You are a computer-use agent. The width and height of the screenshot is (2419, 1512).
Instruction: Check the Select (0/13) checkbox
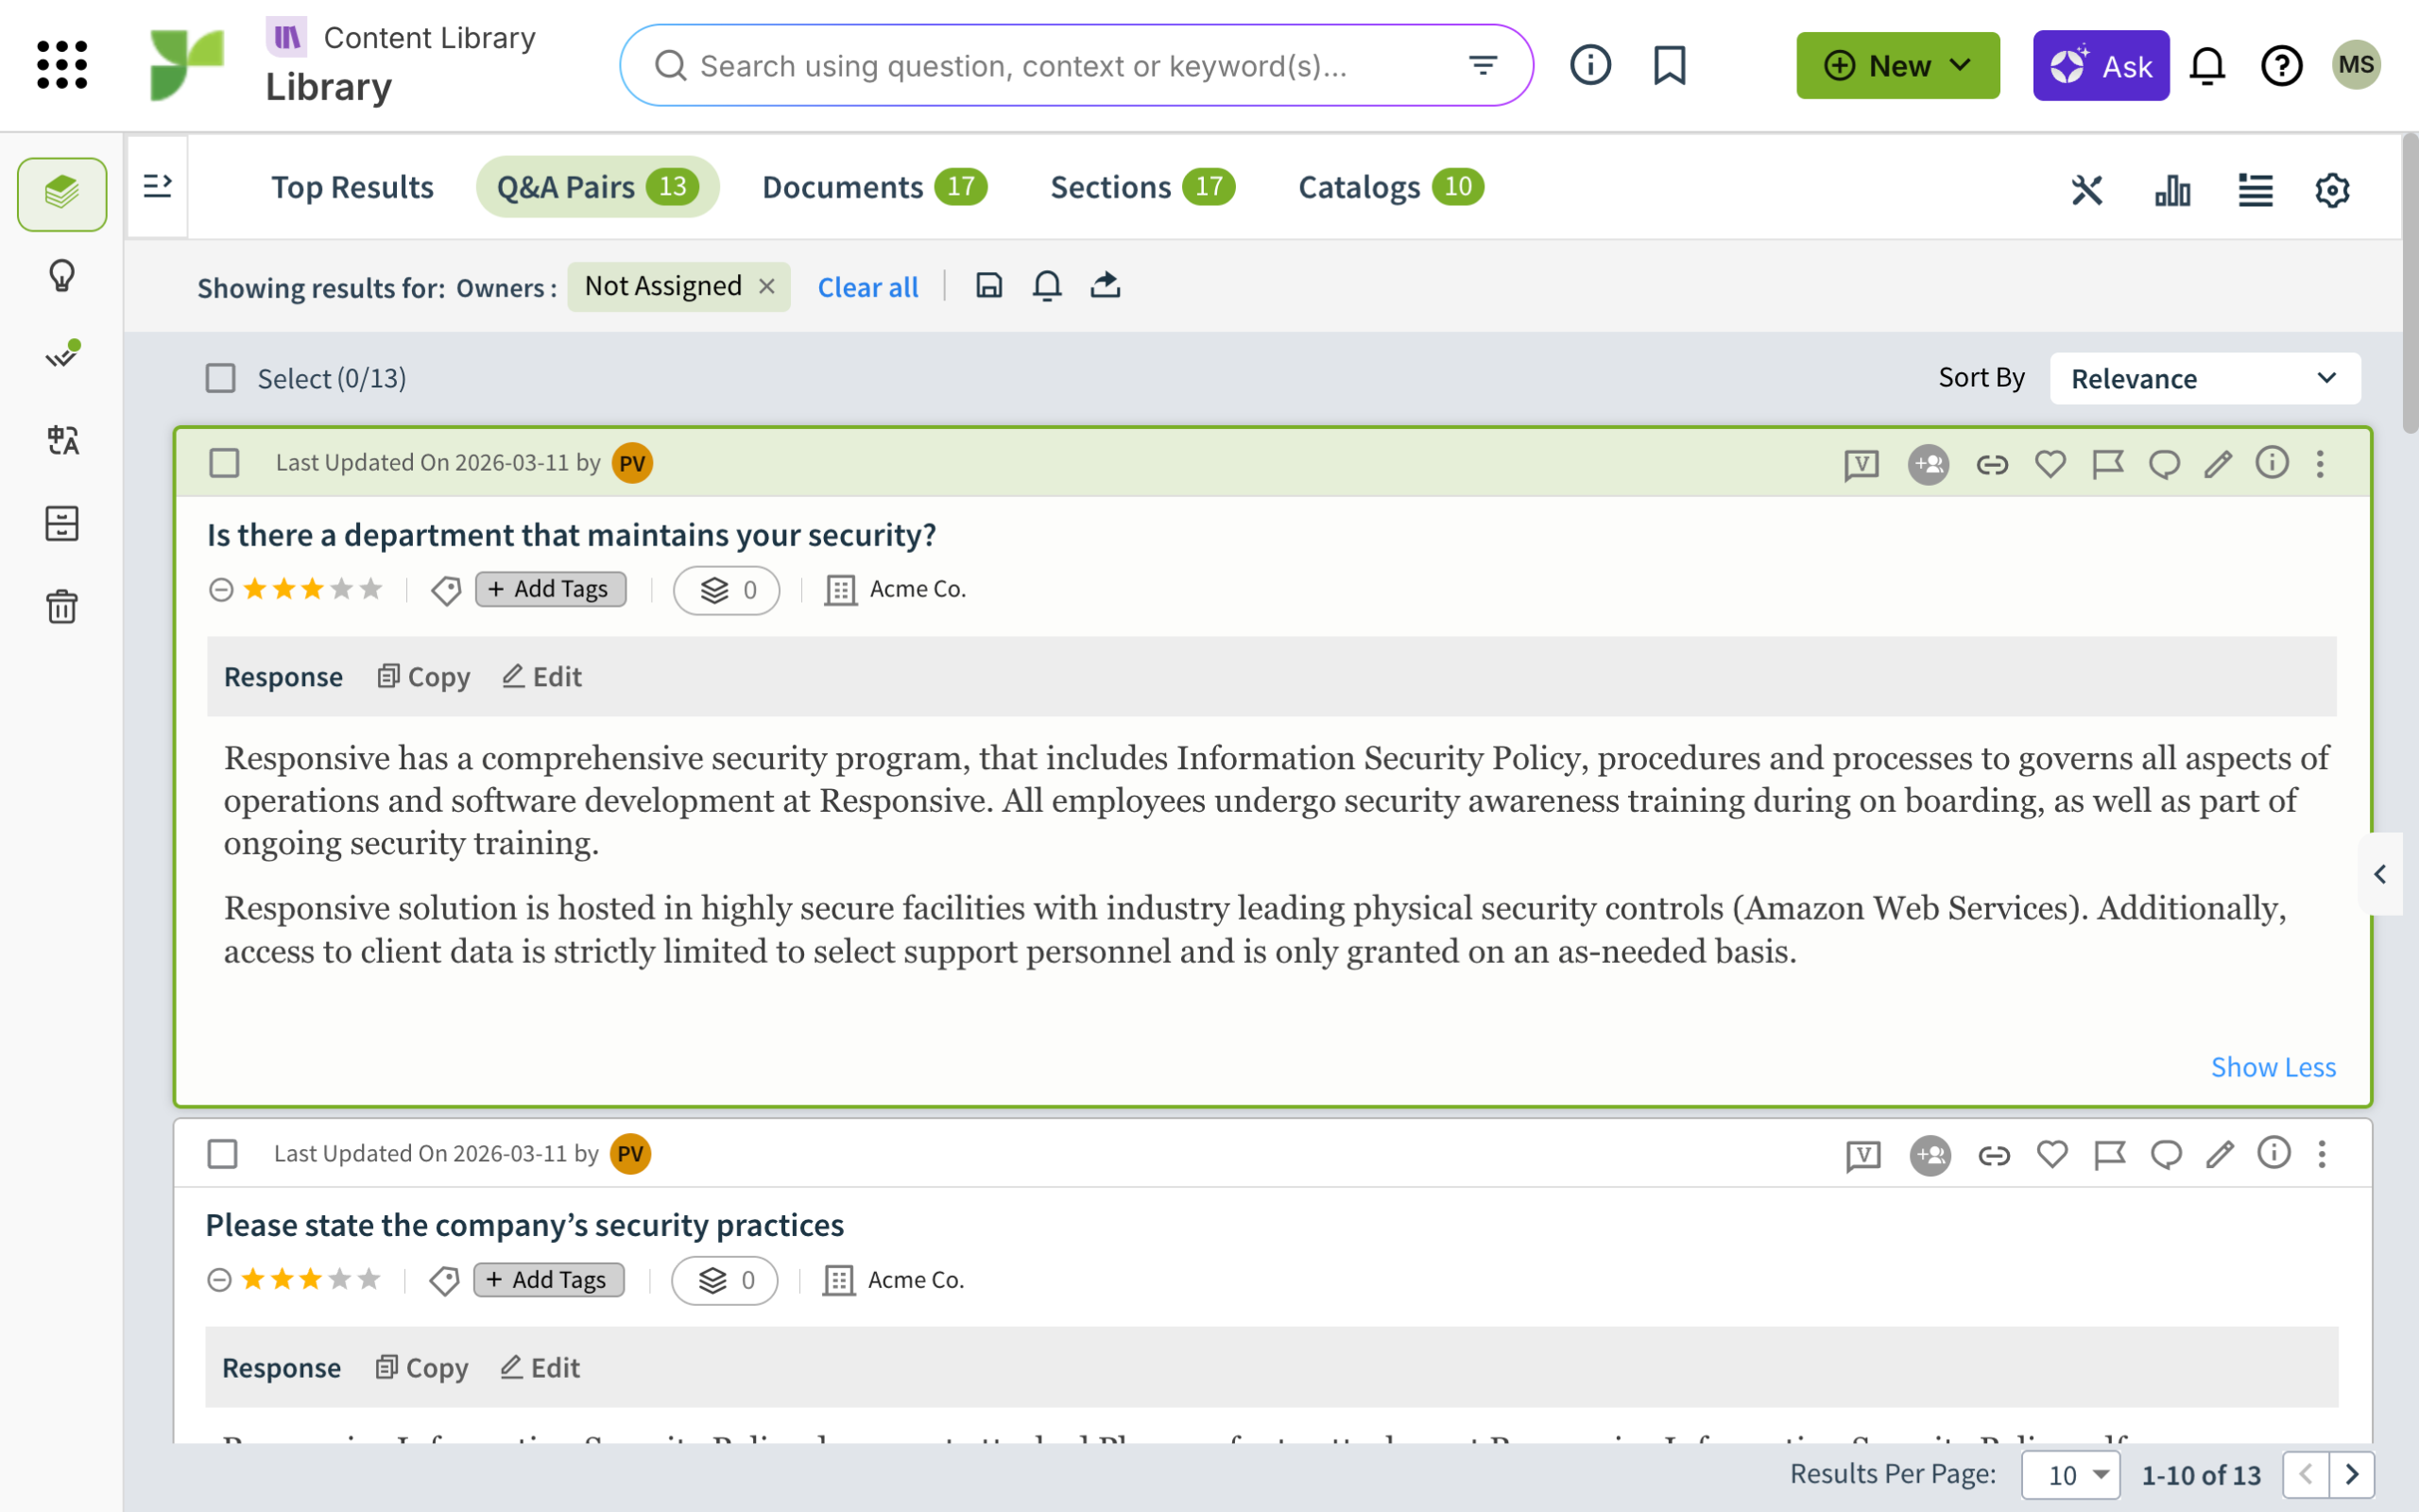pyautogui.click(x=220, y=378)
